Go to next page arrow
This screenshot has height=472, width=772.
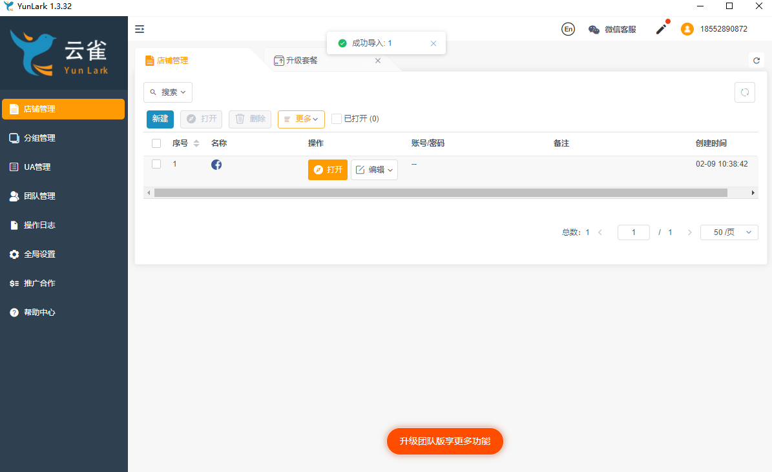tap(689, 232)
